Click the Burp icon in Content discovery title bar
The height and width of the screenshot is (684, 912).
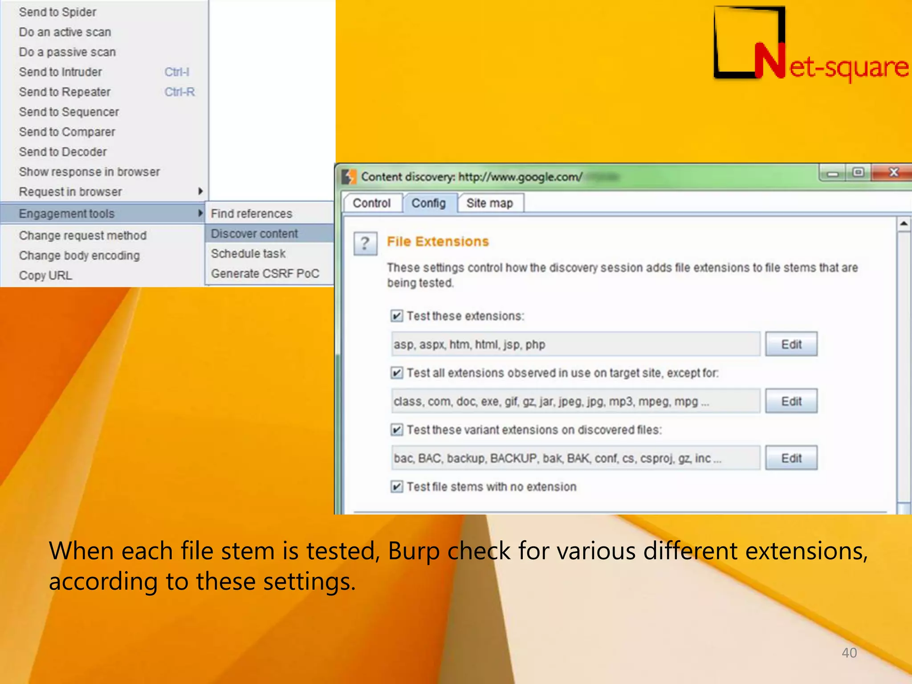(x=350, y=177)
